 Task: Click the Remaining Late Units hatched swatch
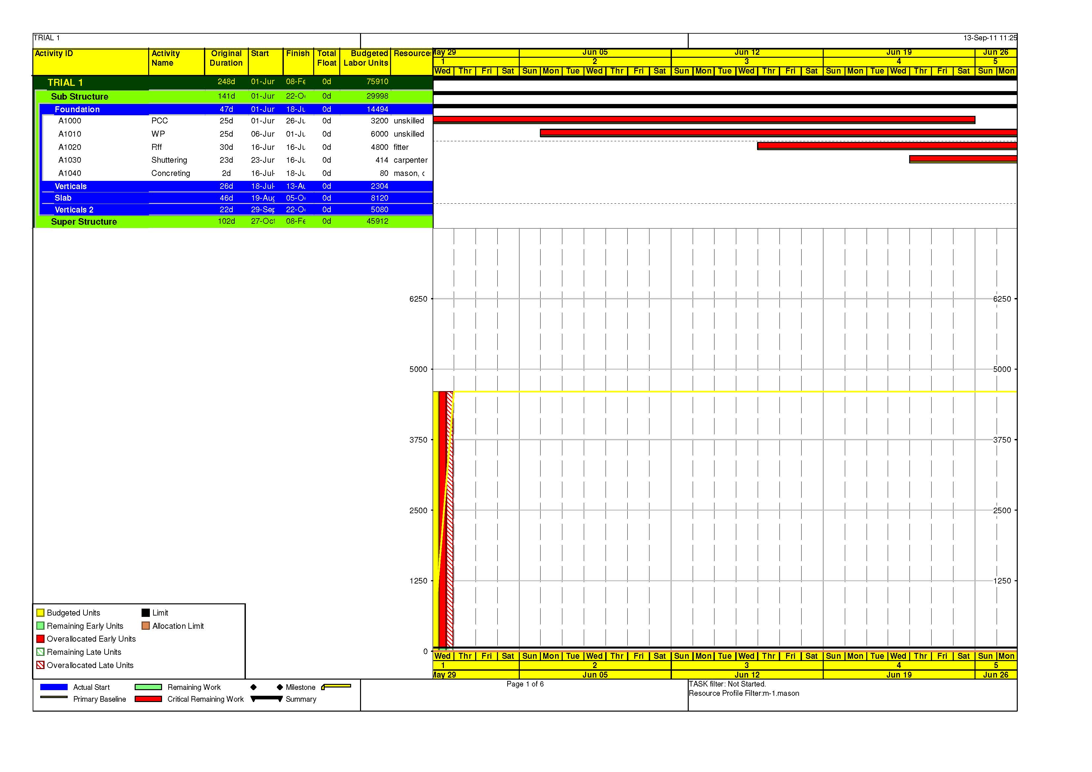(x=41, y=652)
